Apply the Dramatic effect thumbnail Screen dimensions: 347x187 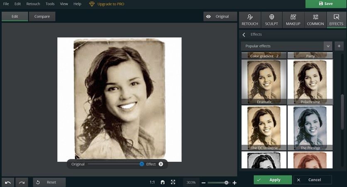[264, 82]
